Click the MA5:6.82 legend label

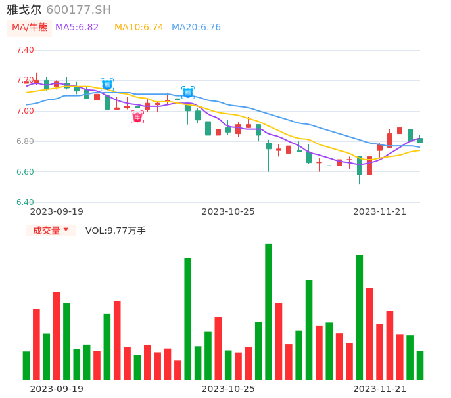click(x=77, y=28)
